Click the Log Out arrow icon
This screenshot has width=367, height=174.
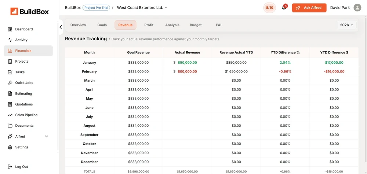[10, 167]
